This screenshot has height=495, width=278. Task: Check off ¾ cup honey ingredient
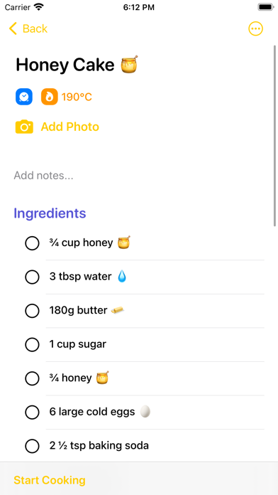pyautogui.click(x=32, y=243)
